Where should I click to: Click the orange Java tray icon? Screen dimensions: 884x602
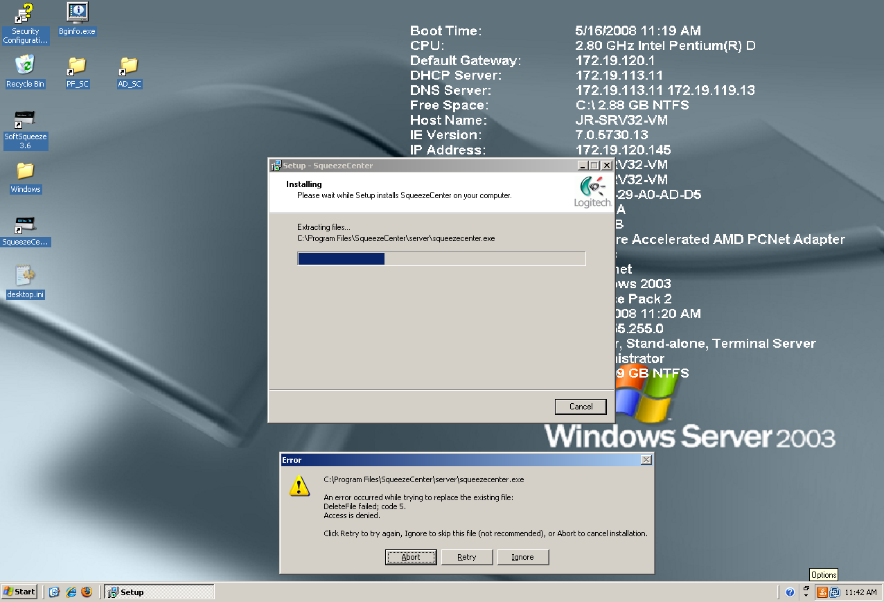pyautogui.click(x=822, y=592)
